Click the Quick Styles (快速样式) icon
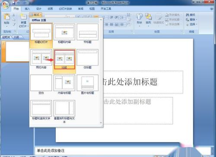216x157 pixels. (159, 17)
